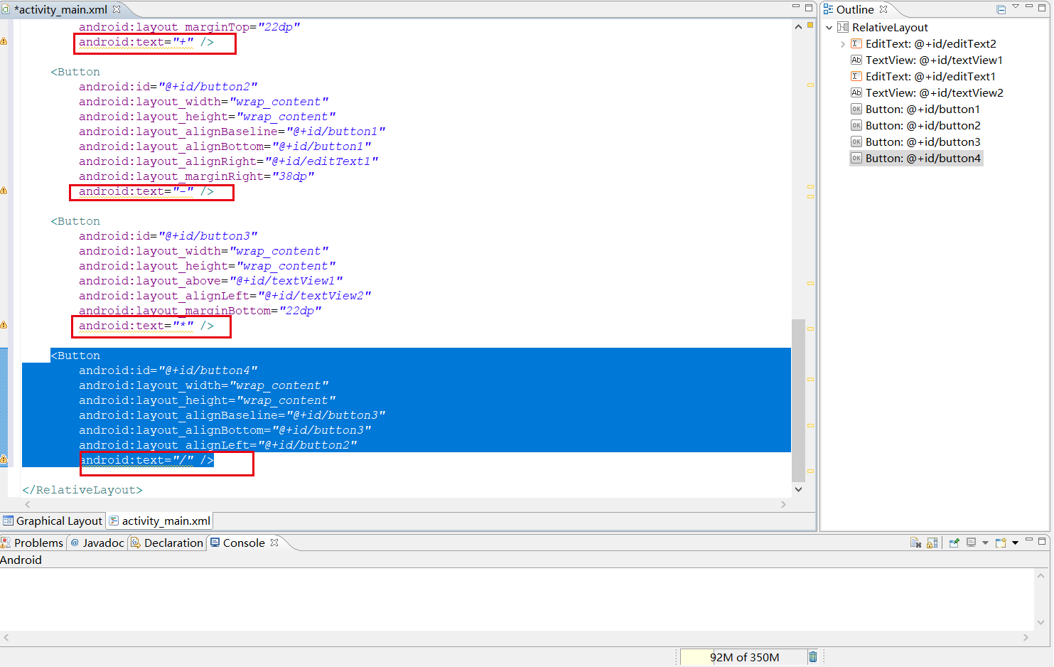Open the Problems tab
The image size is (1054, 667).
33,543
